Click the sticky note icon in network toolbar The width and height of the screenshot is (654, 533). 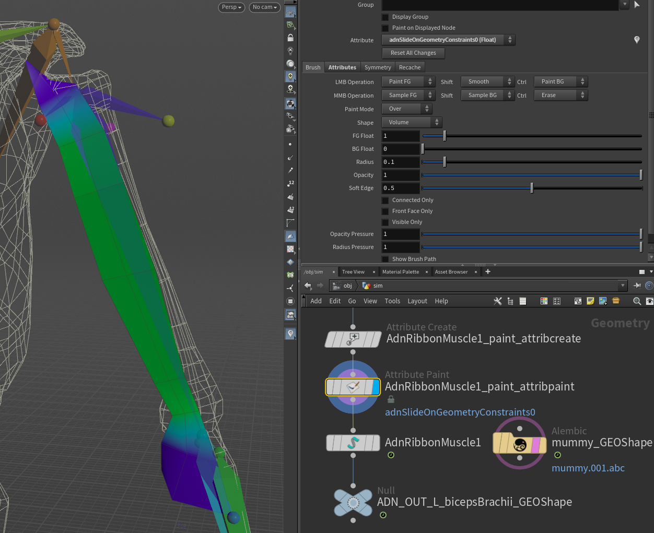pyautogui.click(x=590, y=301)
